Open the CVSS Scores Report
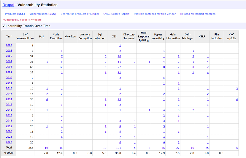Image resolution: width=246 pixels, height=158 pixels. tap(116, 14)
